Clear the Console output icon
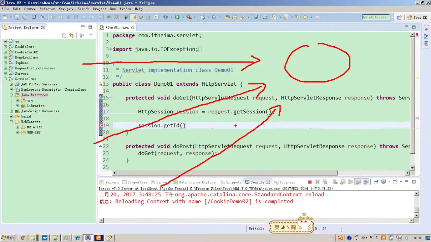 click(x=335, y=182)
